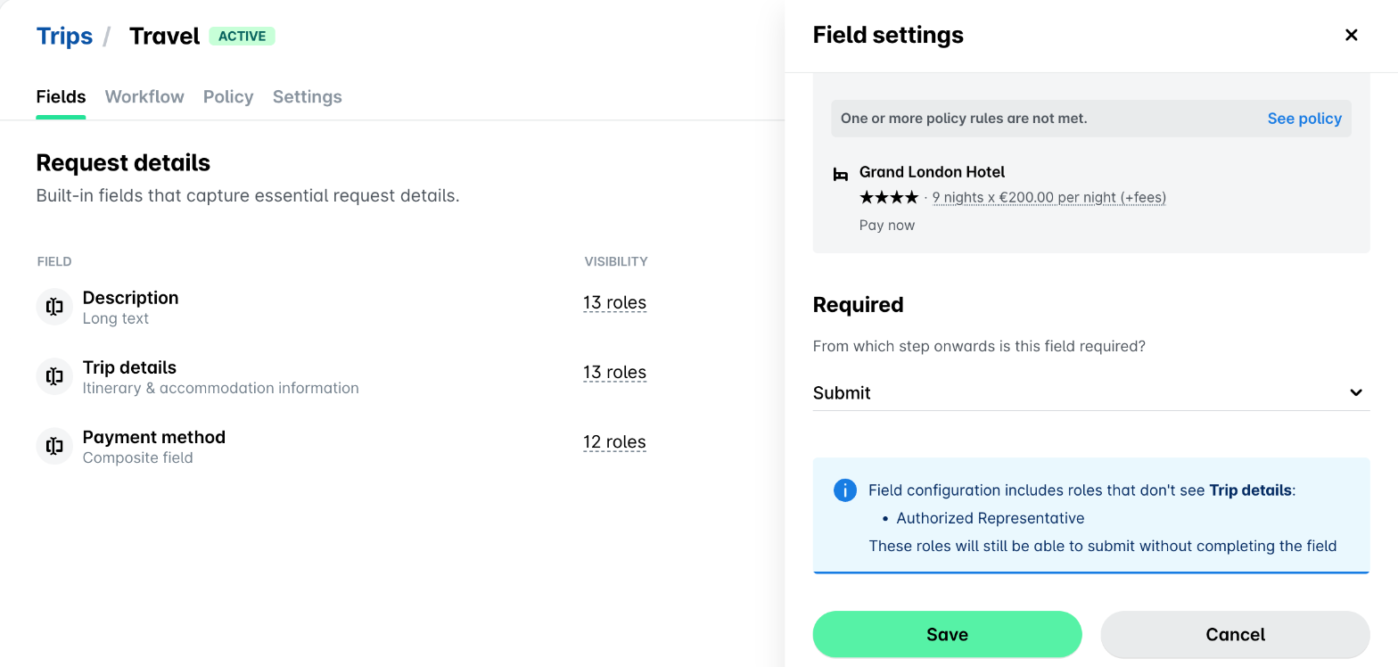Viewport: 1398px width, 667px height.
Task: Click the Grand London Hotel name
Action: [x=932, y=172]
